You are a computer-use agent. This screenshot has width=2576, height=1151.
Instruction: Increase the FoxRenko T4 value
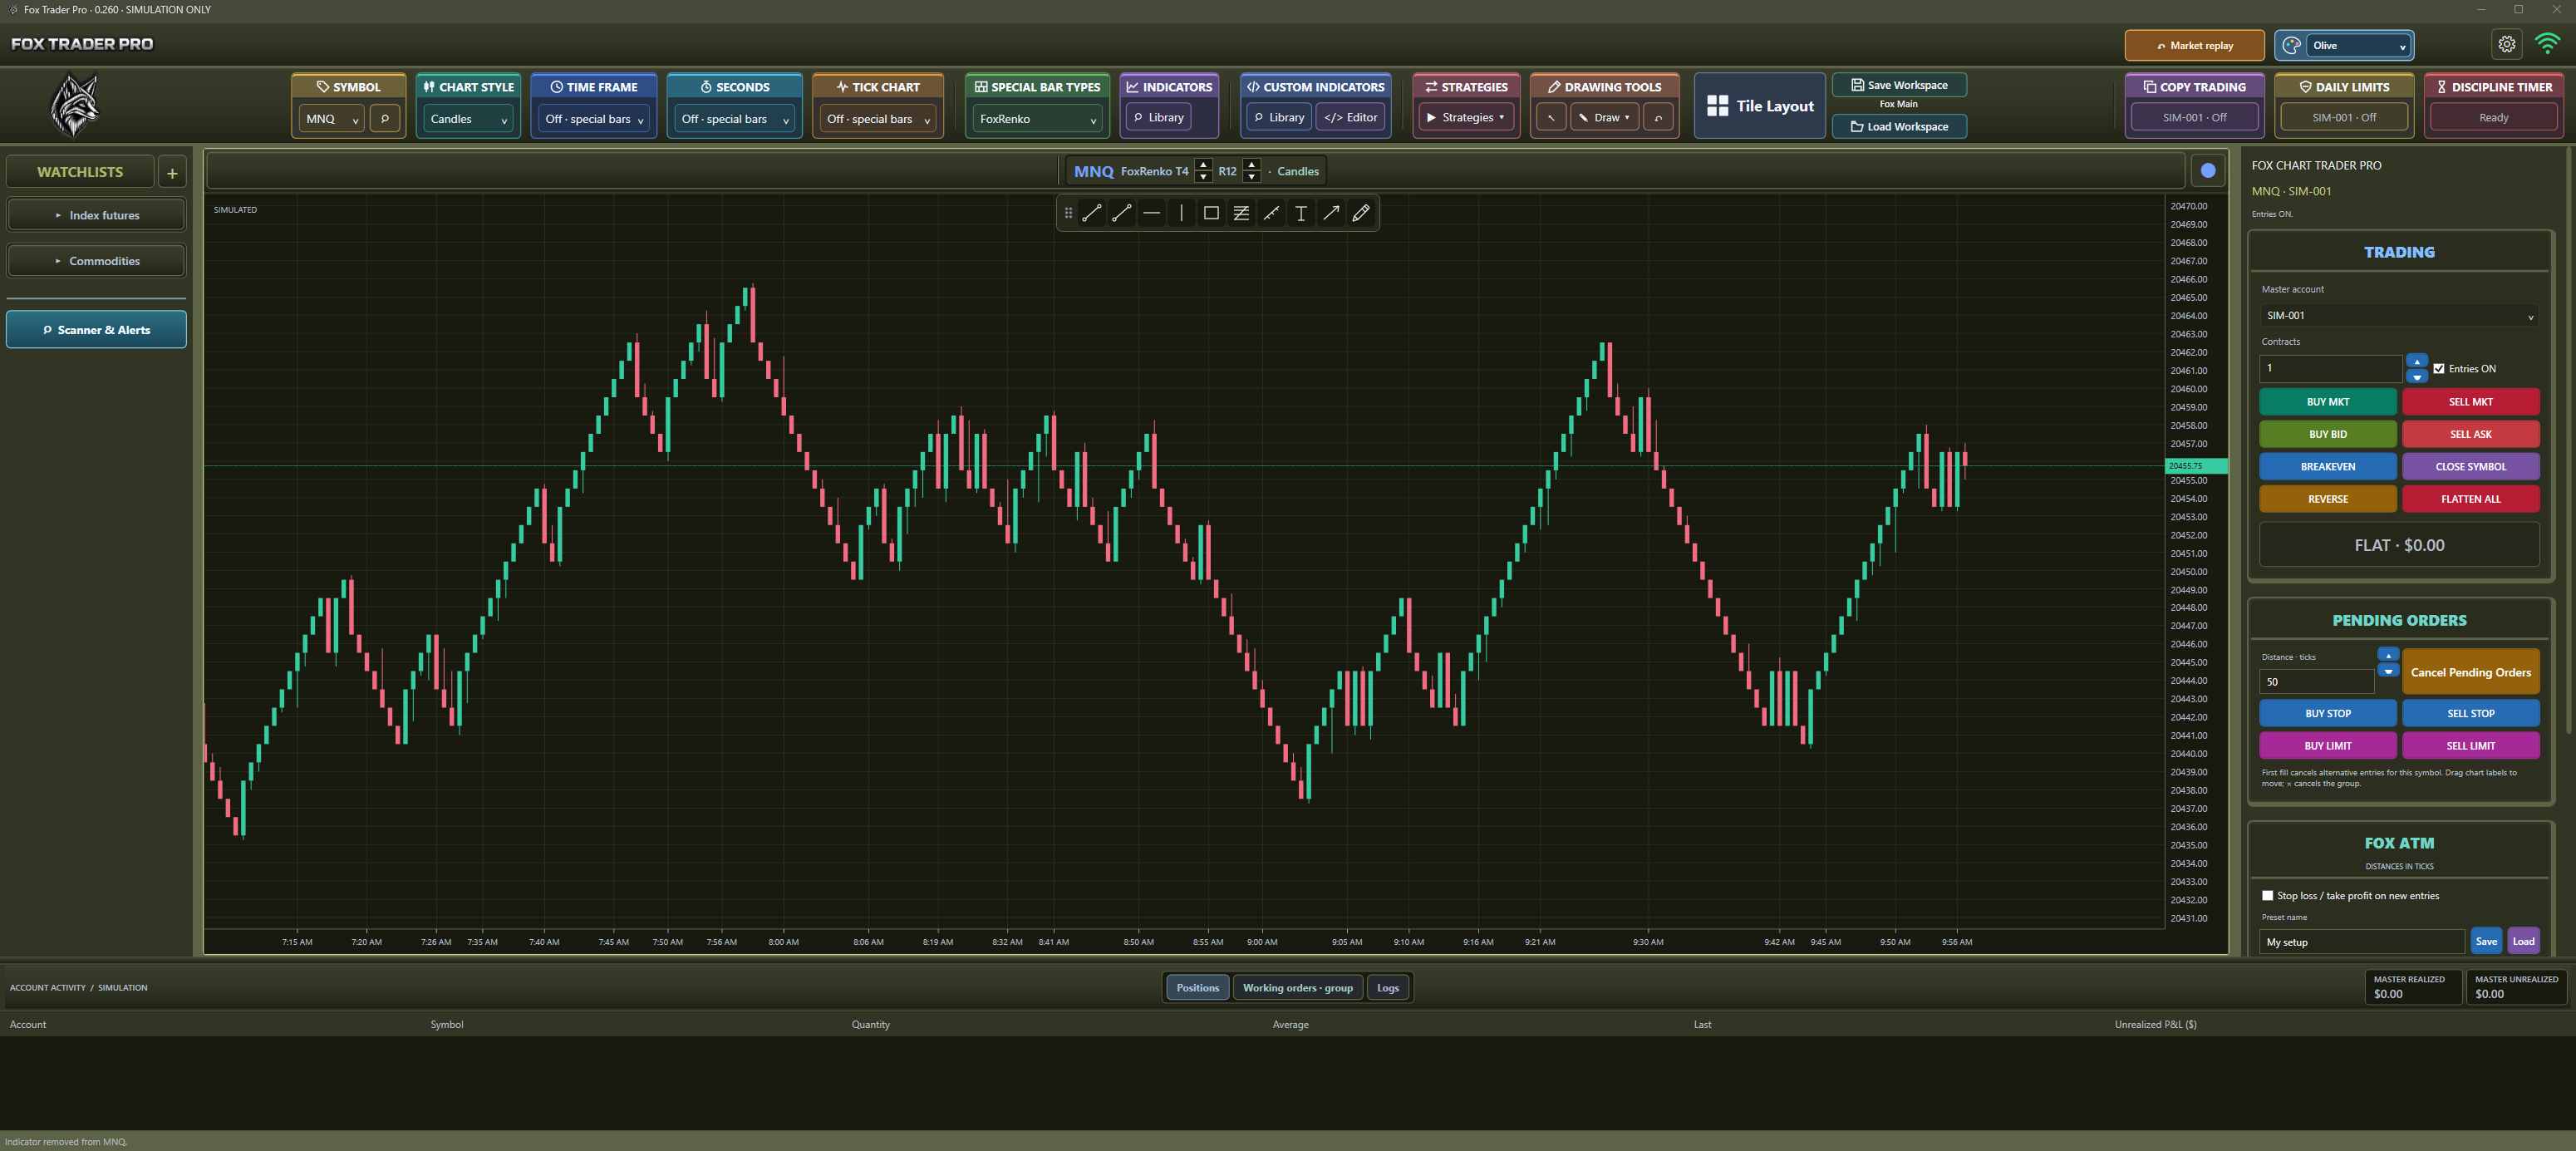click(1203, 165)
